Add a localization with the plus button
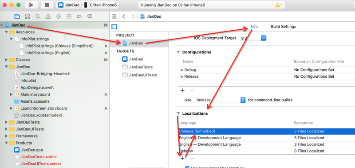The width and height of the screenshot is (355, 168). pos(183,158)
